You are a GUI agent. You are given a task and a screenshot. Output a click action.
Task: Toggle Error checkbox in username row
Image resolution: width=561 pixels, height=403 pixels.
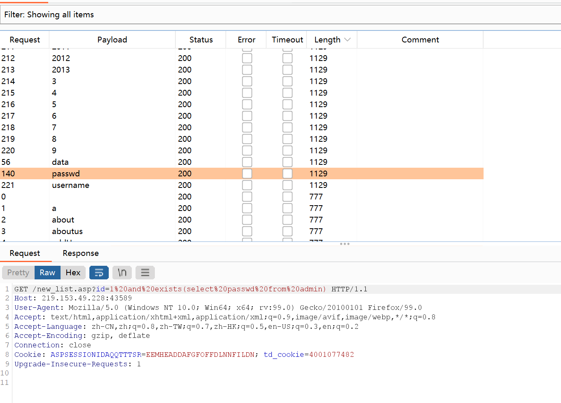point(247,185)
